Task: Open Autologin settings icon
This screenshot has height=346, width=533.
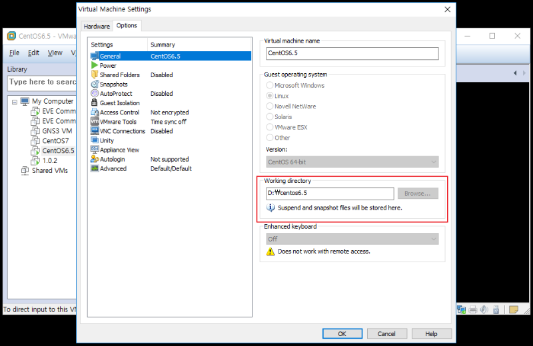Action: pos(95,159)
